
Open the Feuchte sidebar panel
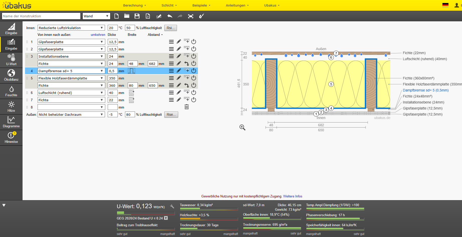(x=11, y=91)
